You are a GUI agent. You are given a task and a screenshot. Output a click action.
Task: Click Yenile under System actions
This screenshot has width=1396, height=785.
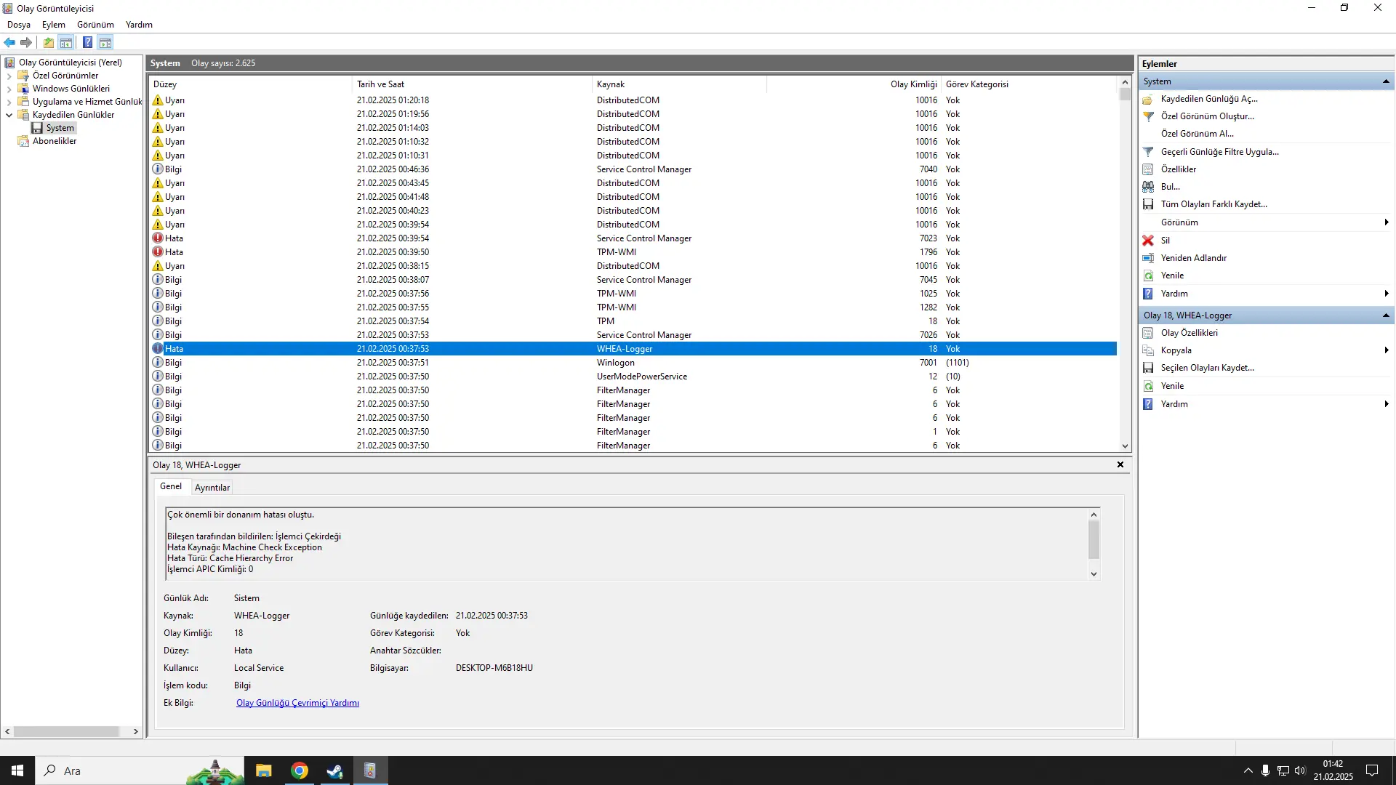tap(1172, 275)
